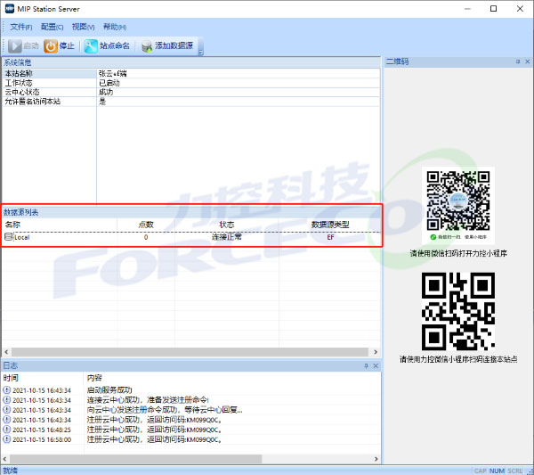Open the 帮助(H) menu
Image resolution: width=534 pixels, height=475 pixels.
[115, 27]
